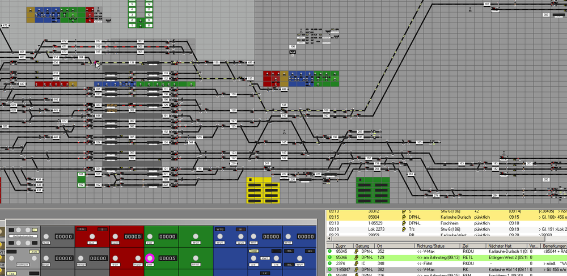Click track label 489
The image size is (567, 276).
coord(250,62)
